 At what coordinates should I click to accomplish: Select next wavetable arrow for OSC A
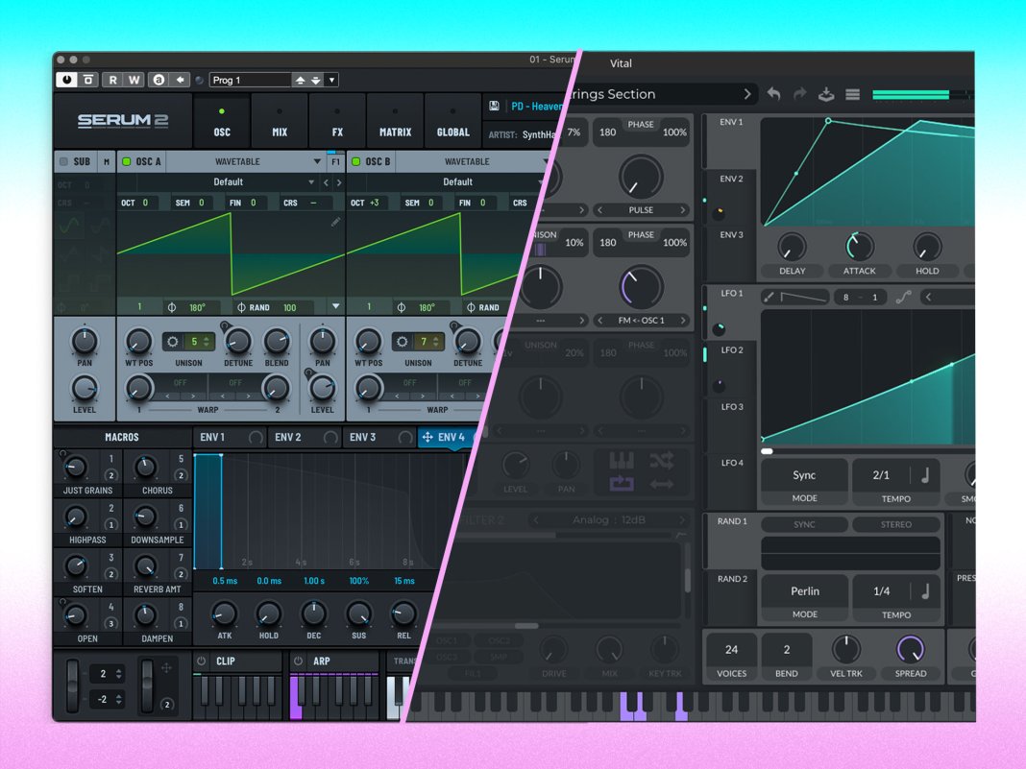point(339,182)
